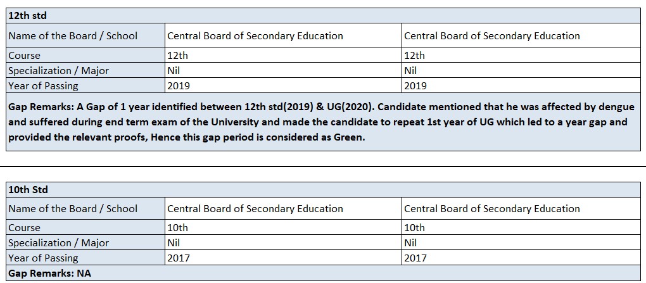646x283 pixels.
Task: Select the right-column "12th" course value
Action: pyautogui.click(x=415, y=56)
